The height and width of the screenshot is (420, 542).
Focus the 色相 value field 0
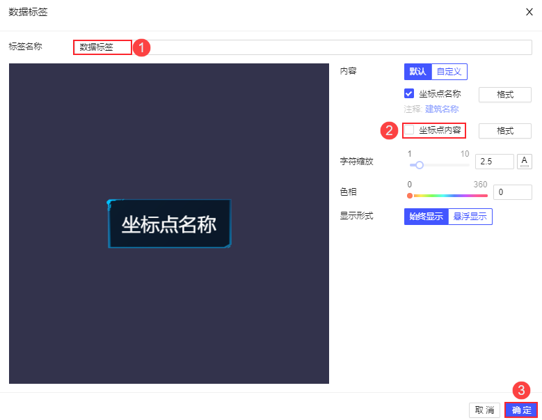[x=512, y=192]
